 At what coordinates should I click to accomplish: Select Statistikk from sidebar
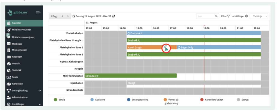[17, 70]
